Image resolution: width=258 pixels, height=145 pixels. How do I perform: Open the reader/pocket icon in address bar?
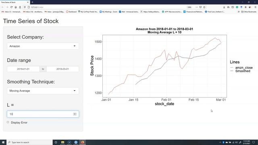(x=200, y=7)
